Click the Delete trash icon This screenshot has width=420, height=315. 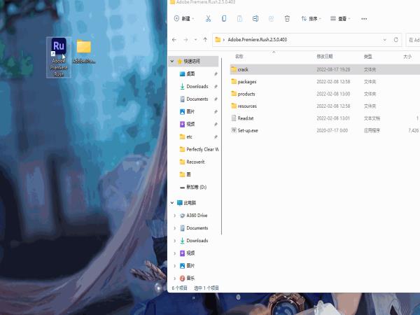tap(287, 18)
